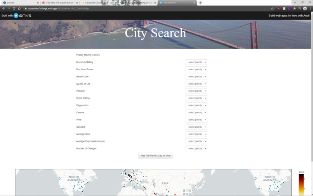The image size is (313, 196).
Task: Open the media control playlist icon
Action: pos(300,9)
